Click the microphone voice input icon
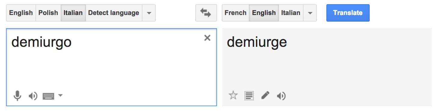 coord(17,96)
